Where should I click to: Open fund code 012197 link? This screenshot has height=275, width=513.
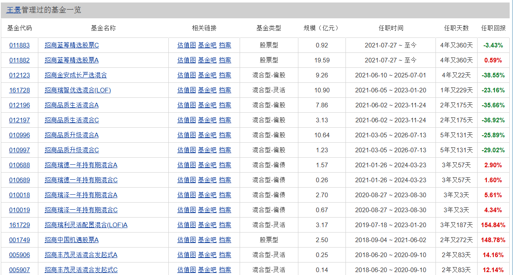coord(20,120)
